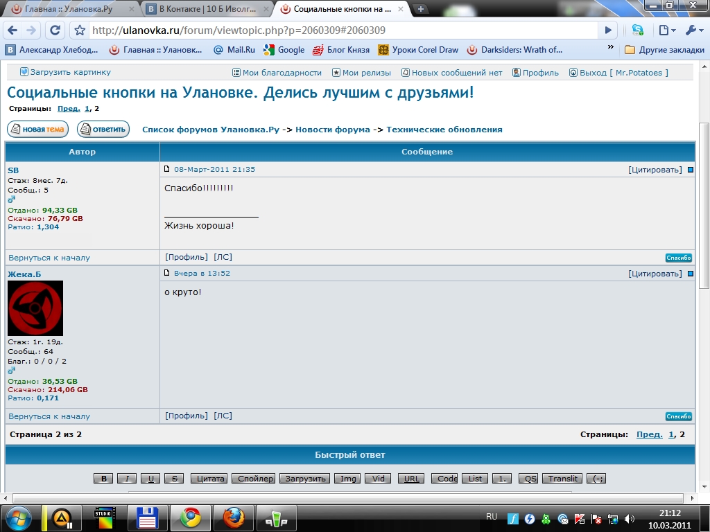Go to Список форумов Улановка.Ру

[x=211, y=130]
